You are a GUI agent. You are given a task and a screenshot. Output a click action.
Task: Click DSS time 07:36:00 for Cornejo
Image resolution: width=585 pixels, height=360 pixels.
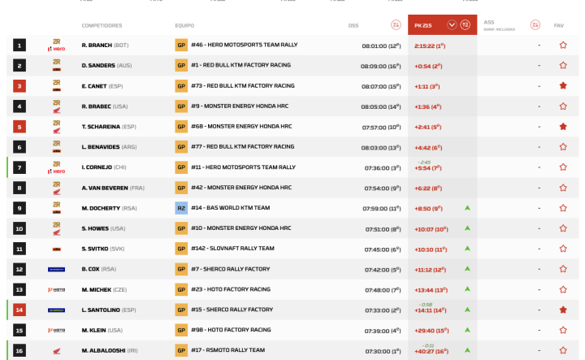click(383, 168)
